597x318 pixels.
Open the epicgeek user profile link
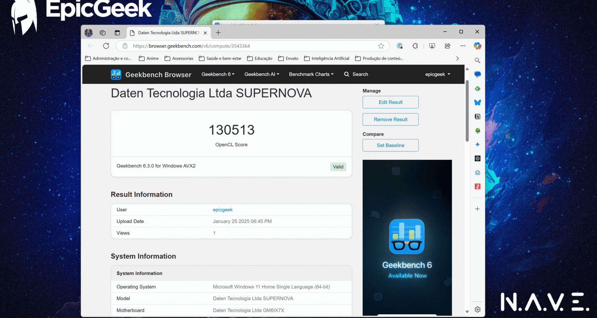tap(223, 210)
